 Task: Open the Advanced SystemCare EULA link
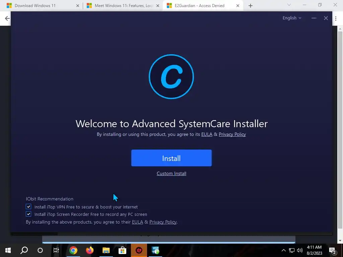click(x=207, y=134)
